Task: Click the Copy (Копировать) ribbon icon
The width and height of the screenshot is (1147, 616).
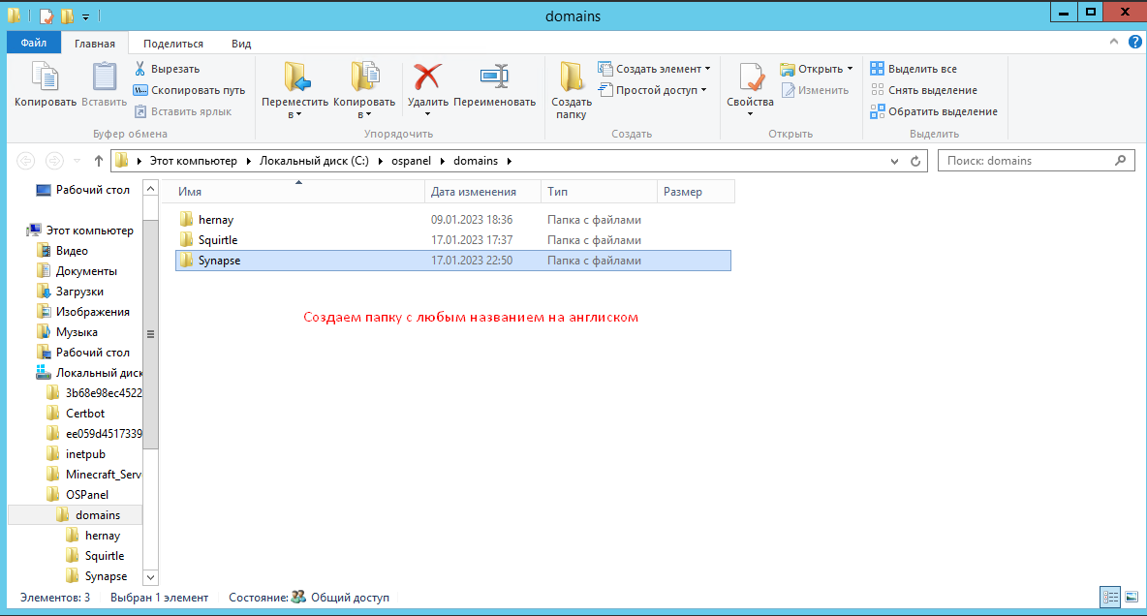Action: (45, 77)
